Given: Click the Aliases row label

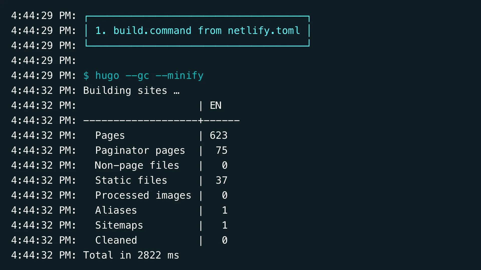Looking at the screenshot, I should pyautogui.click(x=116, y=210).
